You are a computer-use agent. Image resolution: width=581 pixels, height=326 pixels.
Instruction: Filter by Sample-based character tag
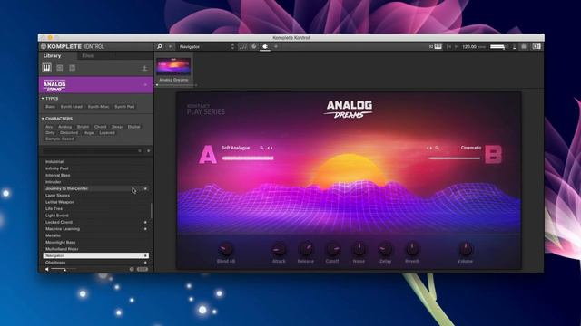60,139
